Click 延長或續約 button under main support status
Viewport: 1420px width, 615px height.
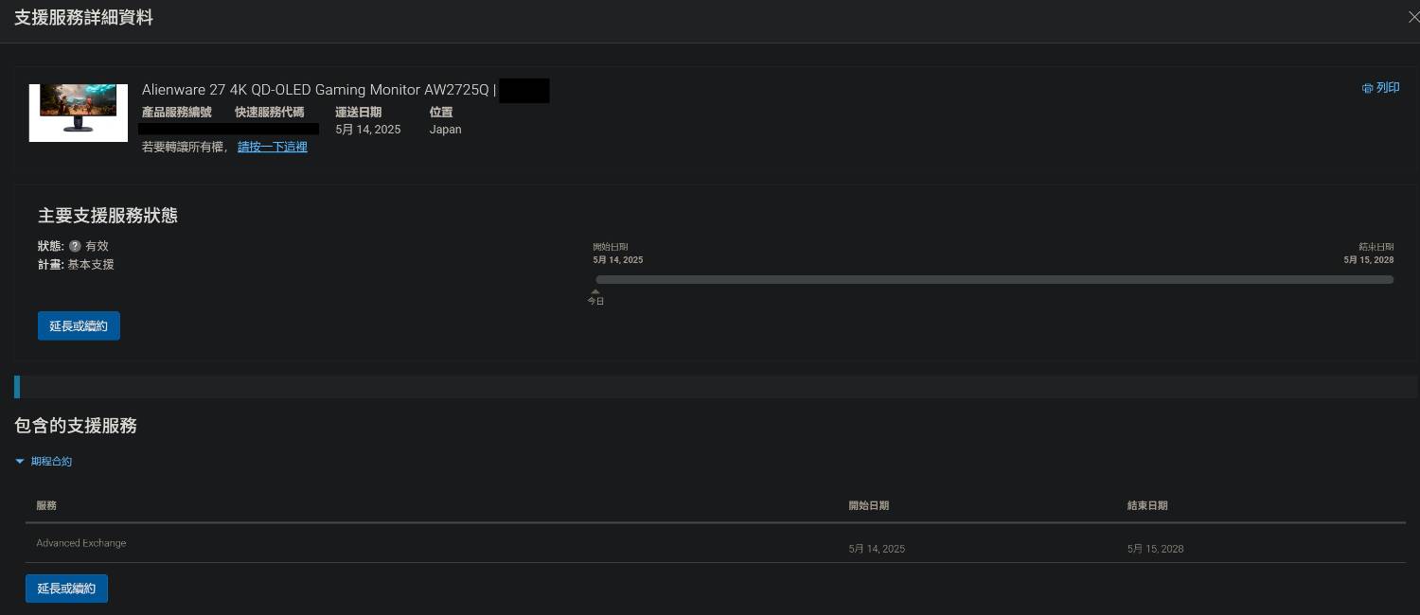coord(79,325)
